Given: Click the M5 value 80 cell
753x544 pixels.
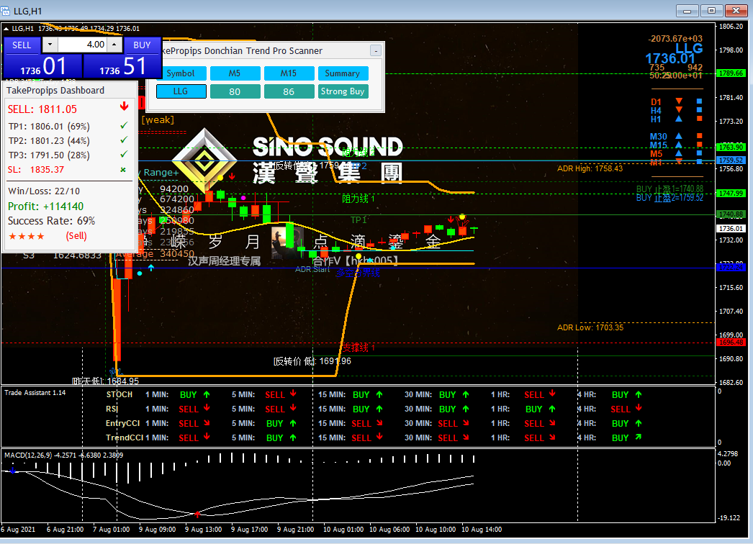Looking at the screenshot, I should (x=235, y=91).
